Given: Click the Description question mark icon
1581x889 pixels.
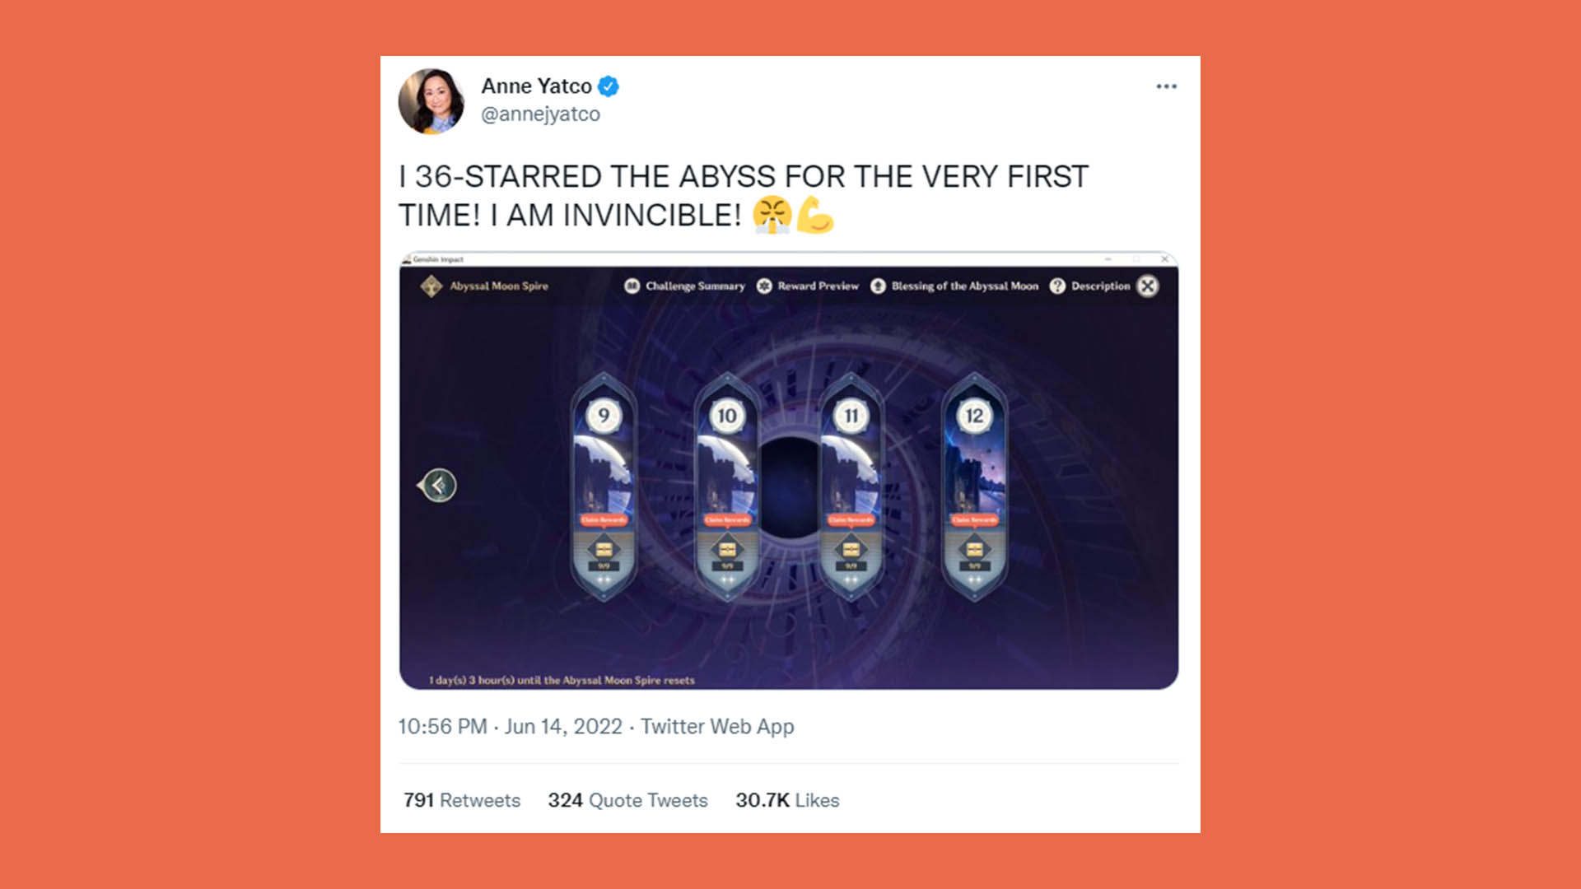Looking at the screenshot, I should click(1057, 286).
